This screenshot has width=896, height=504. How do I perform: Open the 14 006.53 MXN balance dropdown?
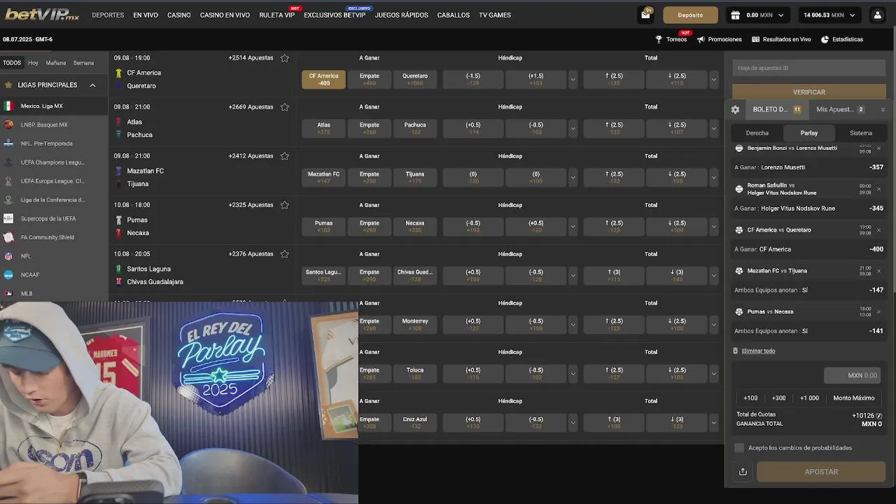pos(829,15)
